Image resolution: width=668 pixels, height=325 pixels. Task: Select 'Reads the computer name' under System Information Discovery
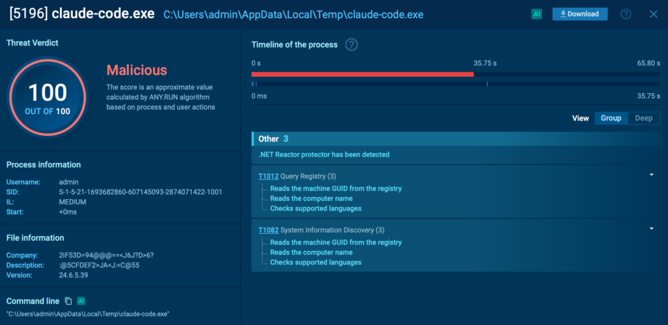point(311,252)
